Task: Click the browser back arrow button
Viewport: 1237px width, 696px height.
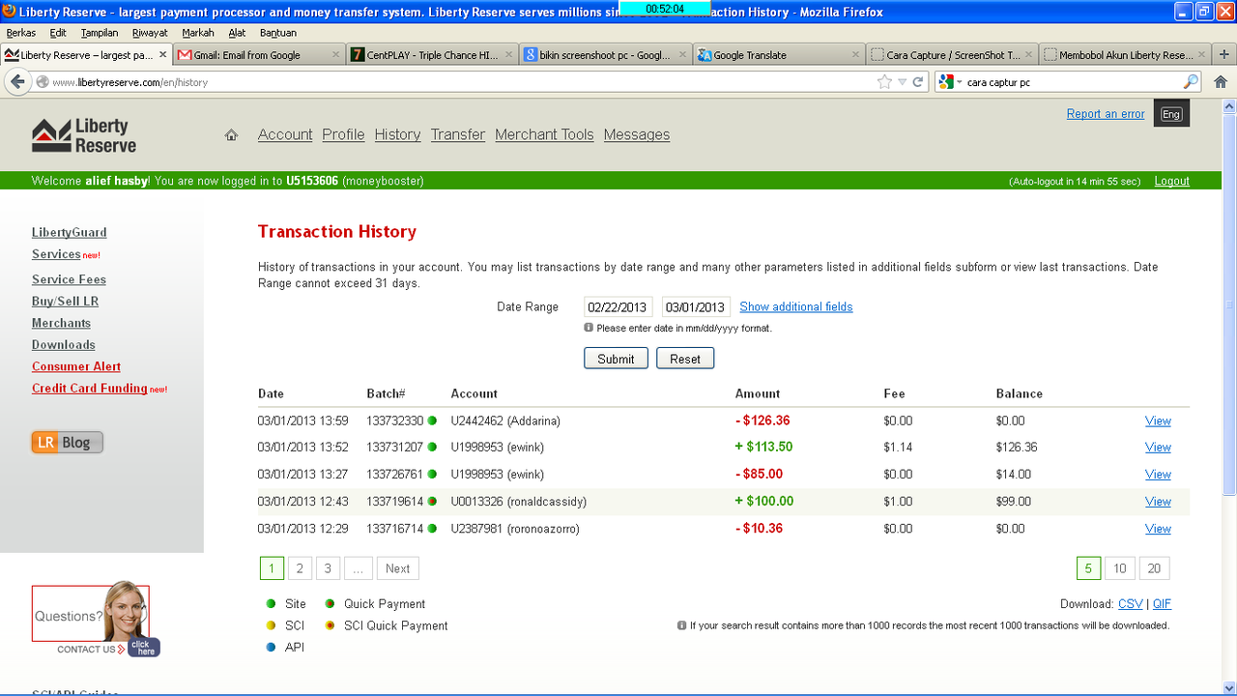Action: pos(16,82)
